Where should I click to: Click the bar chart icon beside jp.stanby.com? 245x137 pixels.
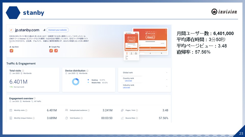point(44,30)
